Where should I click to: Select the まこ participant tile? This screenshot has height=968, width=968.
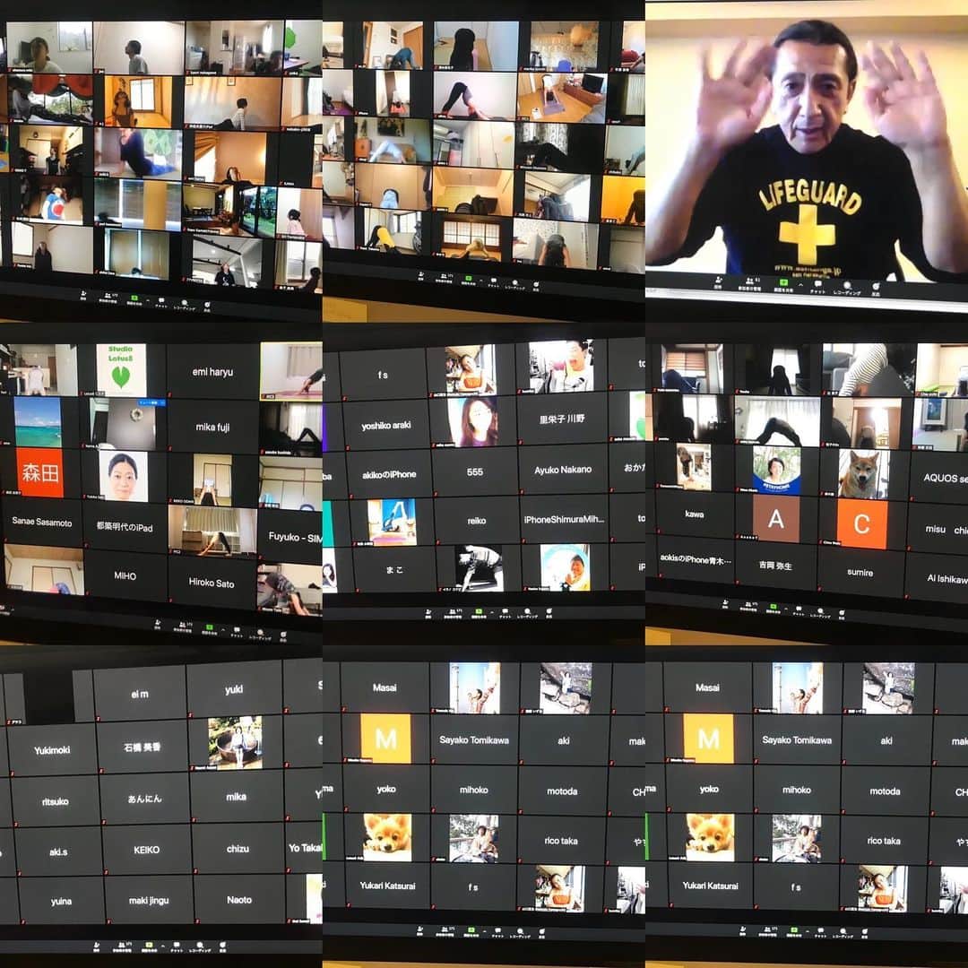point(393,569)
